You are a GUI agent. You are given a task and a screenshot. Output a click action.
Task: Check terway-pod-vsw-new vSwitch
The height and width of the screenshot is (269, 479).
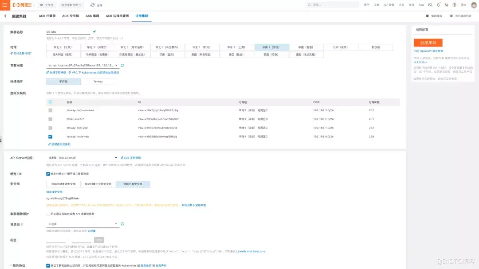pos(51,110)
